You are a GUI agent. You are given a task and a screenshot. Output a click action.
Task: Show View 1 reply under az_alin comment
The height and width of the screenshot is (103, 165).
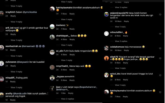[x=67, y=60]
